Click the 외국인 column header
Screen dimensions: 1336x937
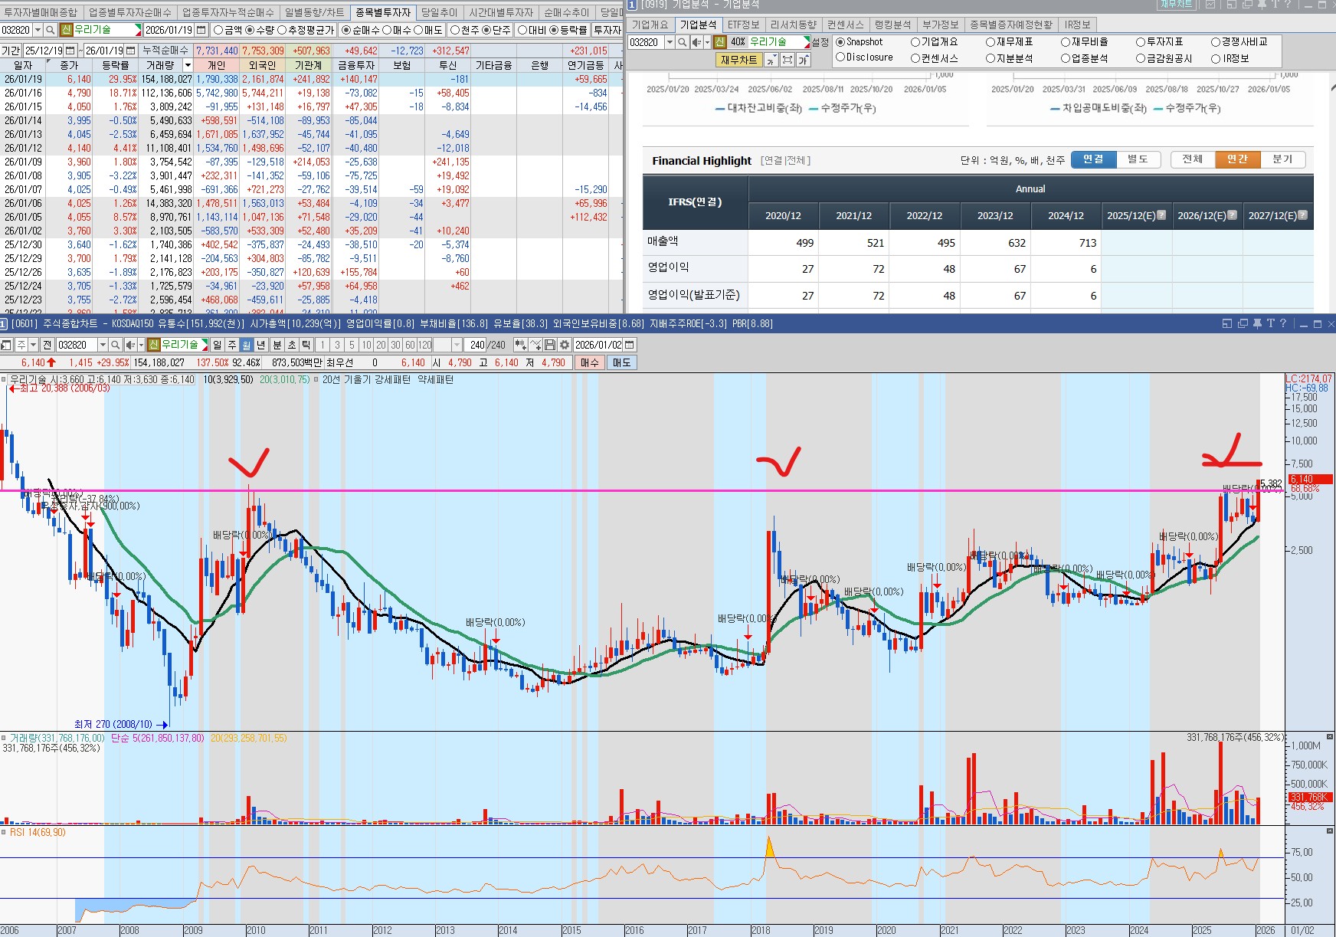tap(263, 65)
